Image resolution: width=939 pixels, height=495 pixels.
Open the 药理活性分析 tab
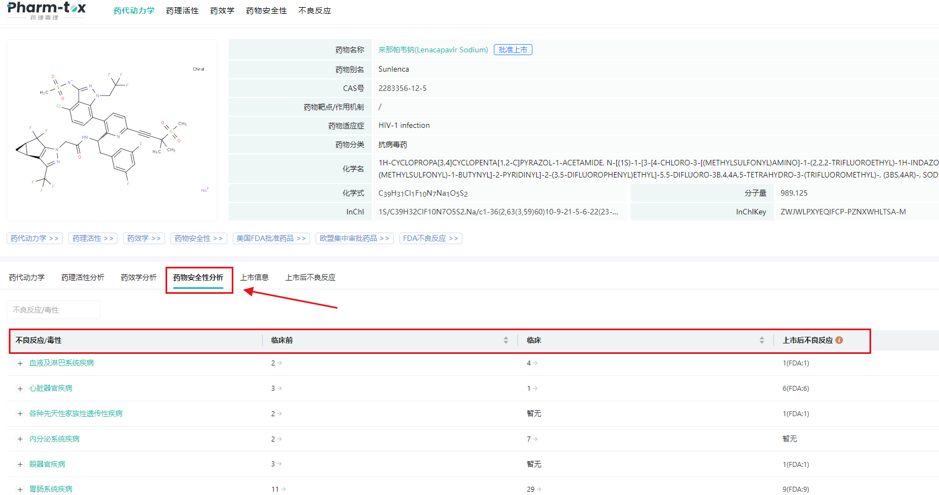coord(83,277)
